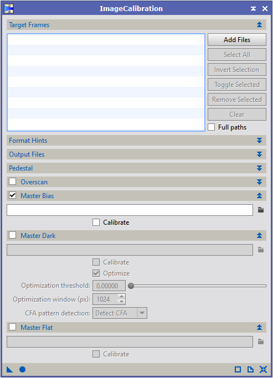The width and height of the screenshot is (273, 378).
Task: Enable the Full paths checkbox
Action: (x=212, y=127)
